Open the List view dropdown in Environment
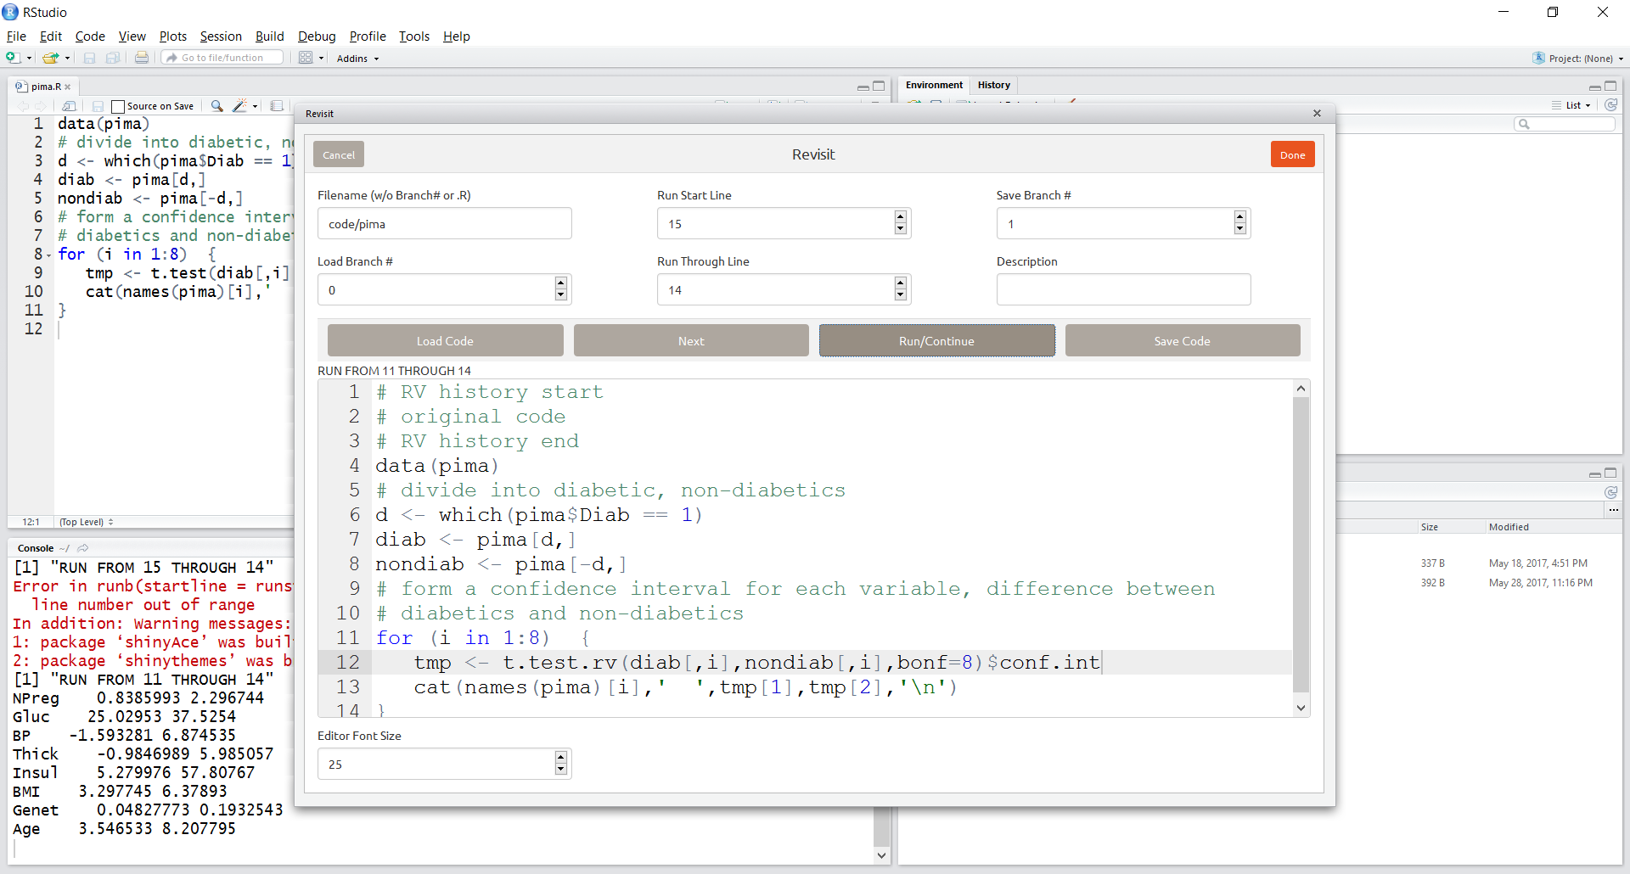 coord(1577,105)
